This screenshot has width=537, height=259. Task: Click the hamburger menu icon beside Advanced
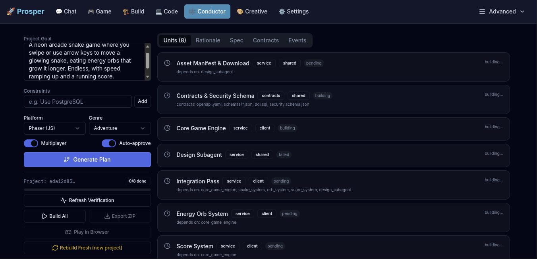(482, 11)
